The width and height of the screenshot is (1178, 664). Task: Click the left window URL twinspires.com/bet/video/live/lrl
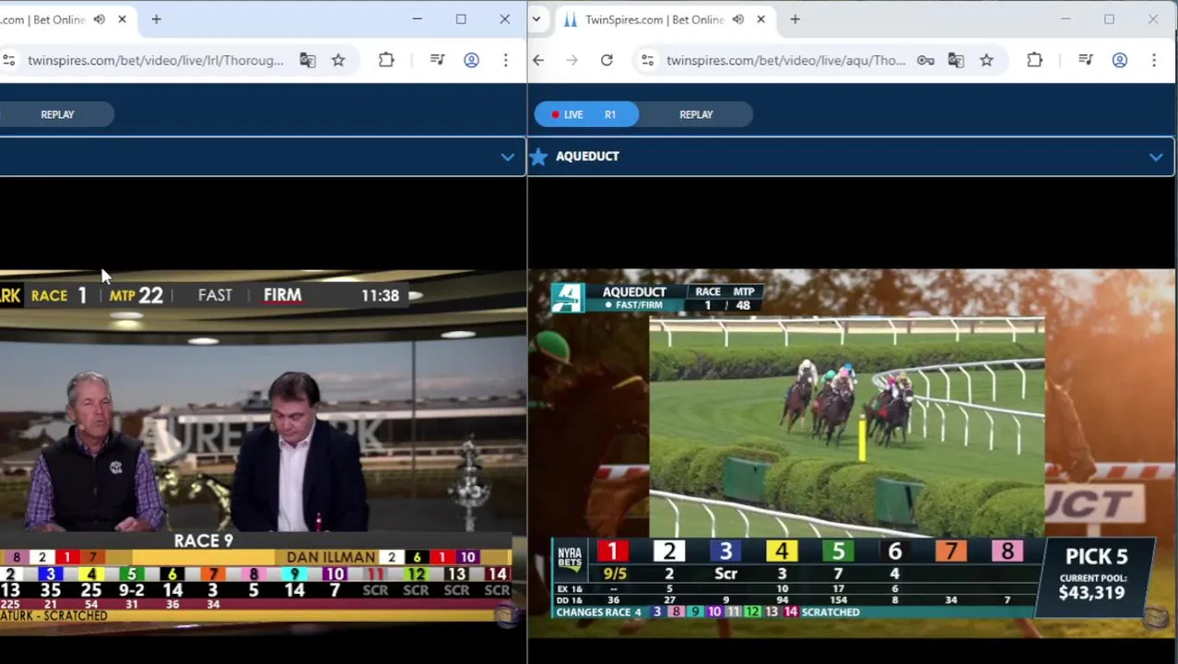[x=155, y=60]
